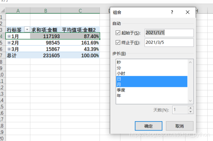Decrease 天数 with the down spinner

coord(190,112)
